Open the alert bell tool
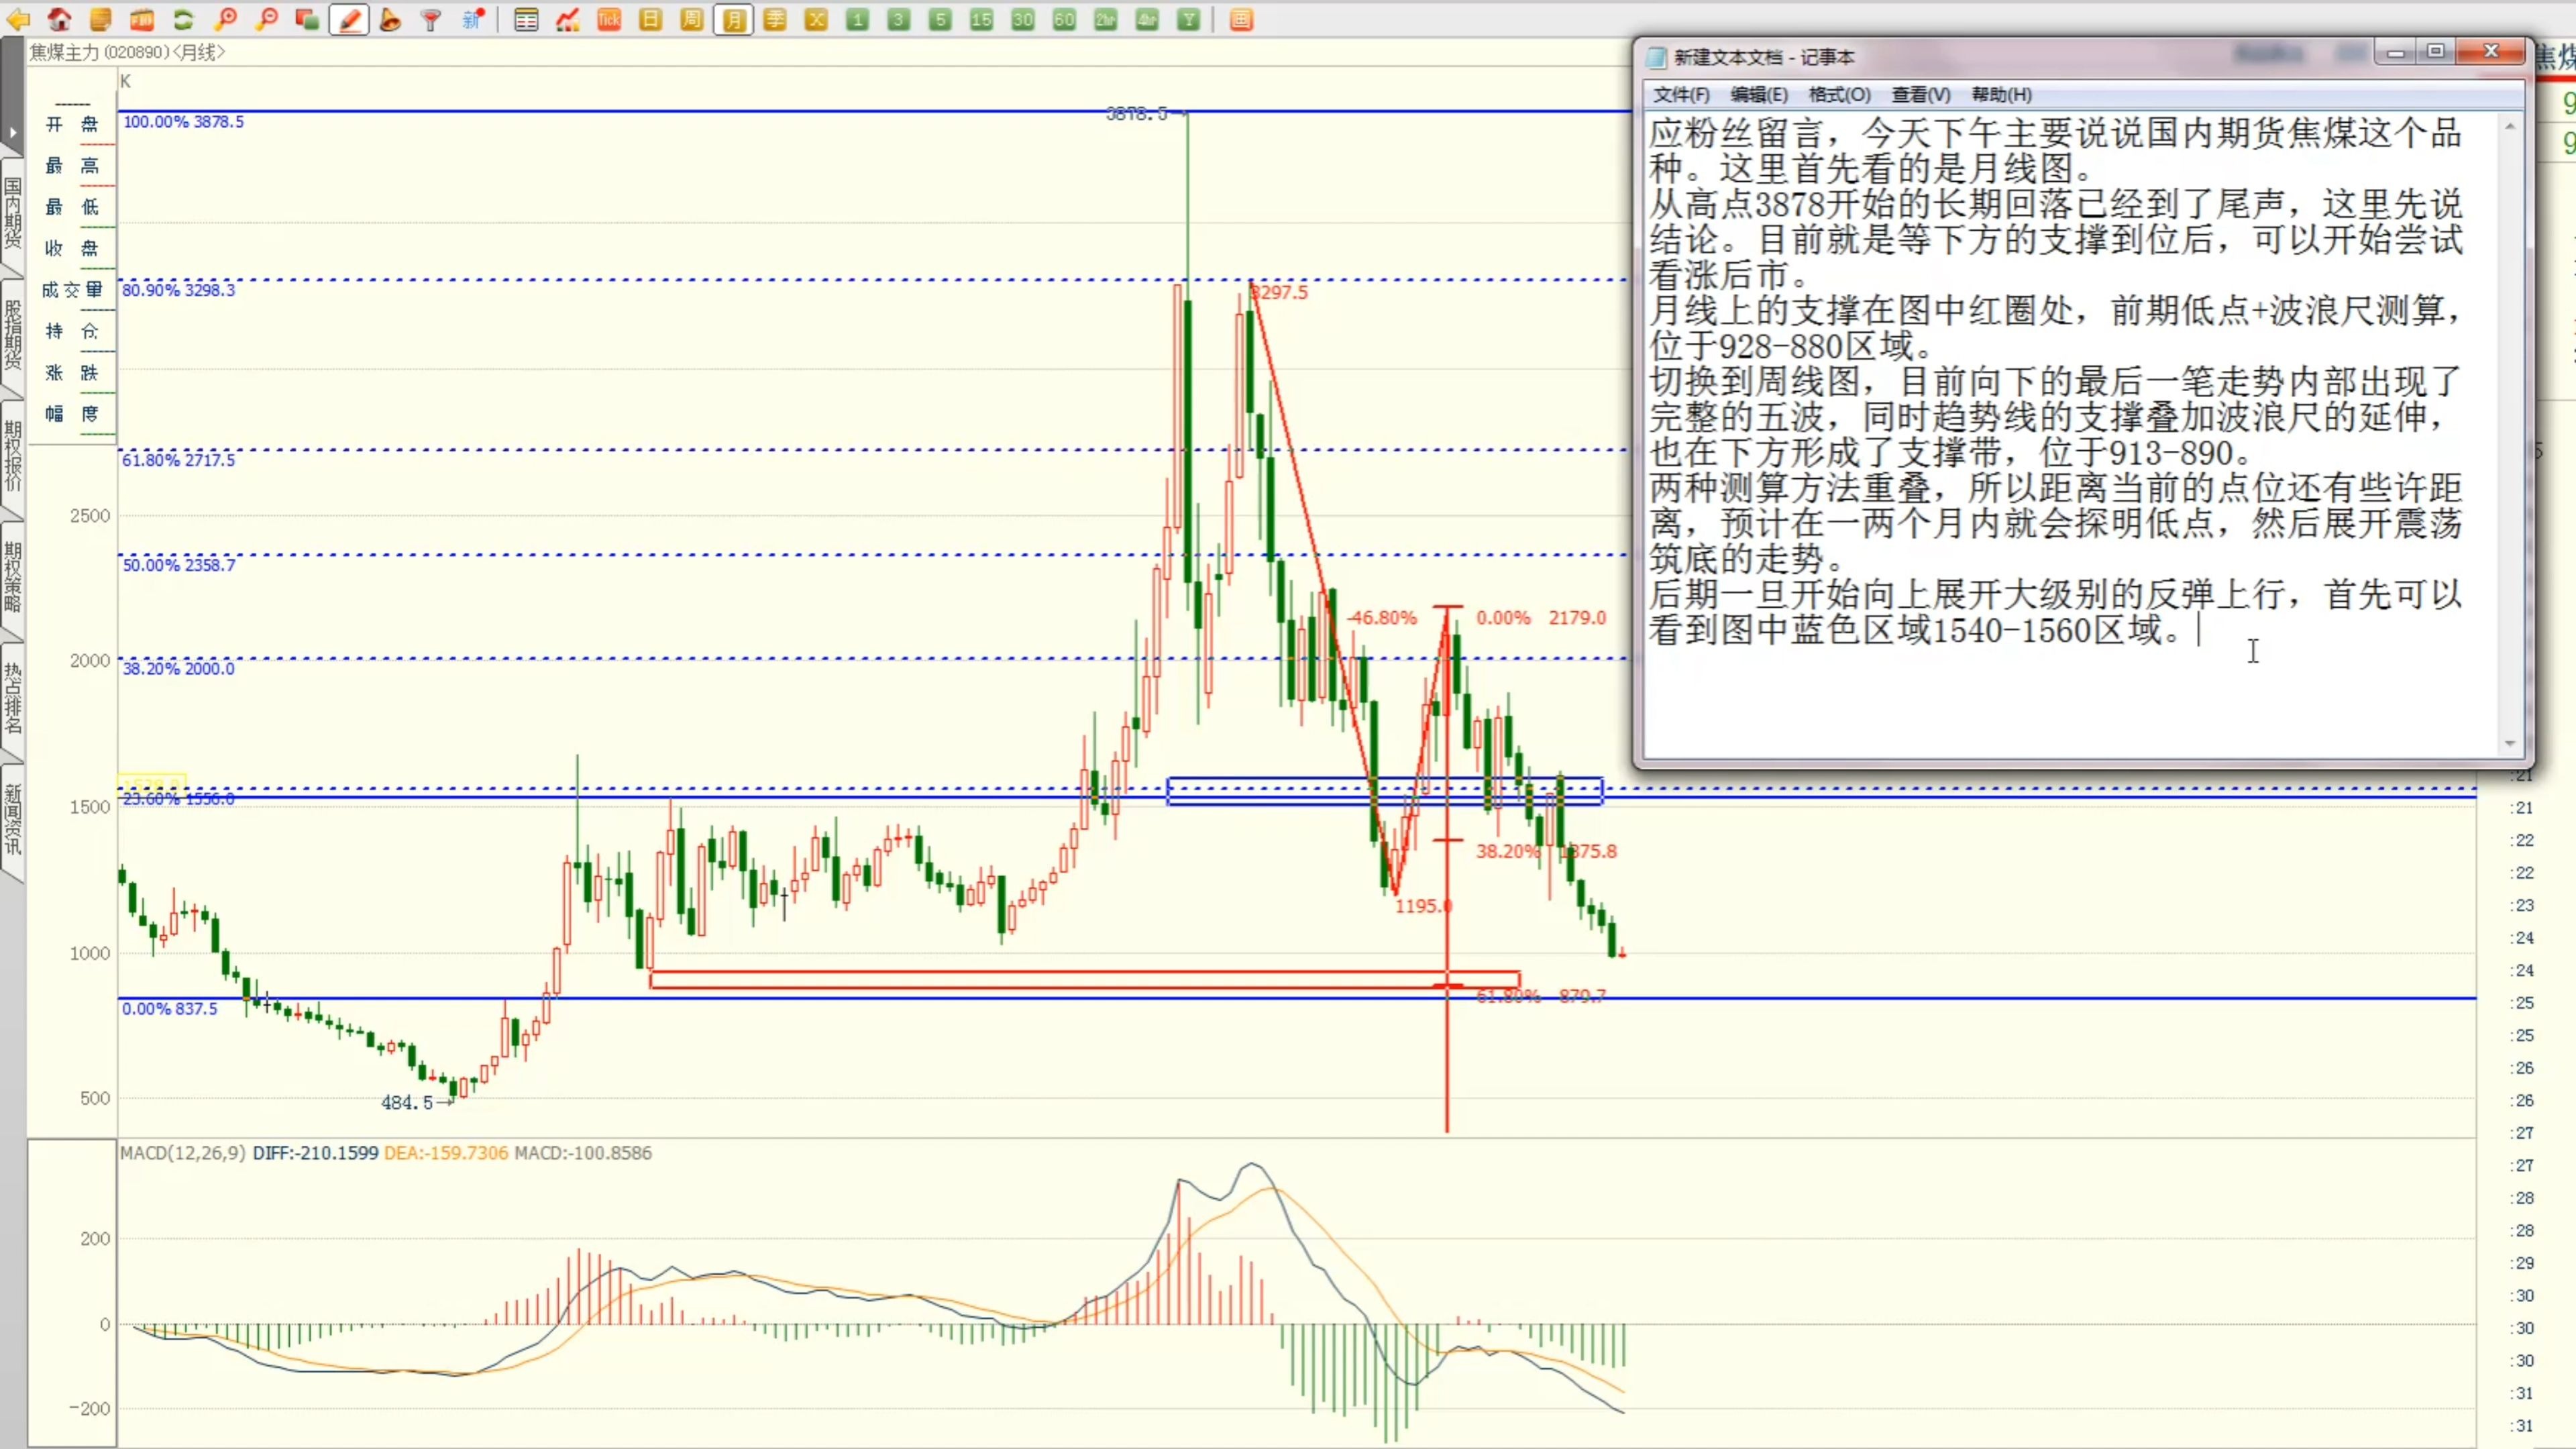The height and width of the screenshot is (1449, 2576). point(390,19)
